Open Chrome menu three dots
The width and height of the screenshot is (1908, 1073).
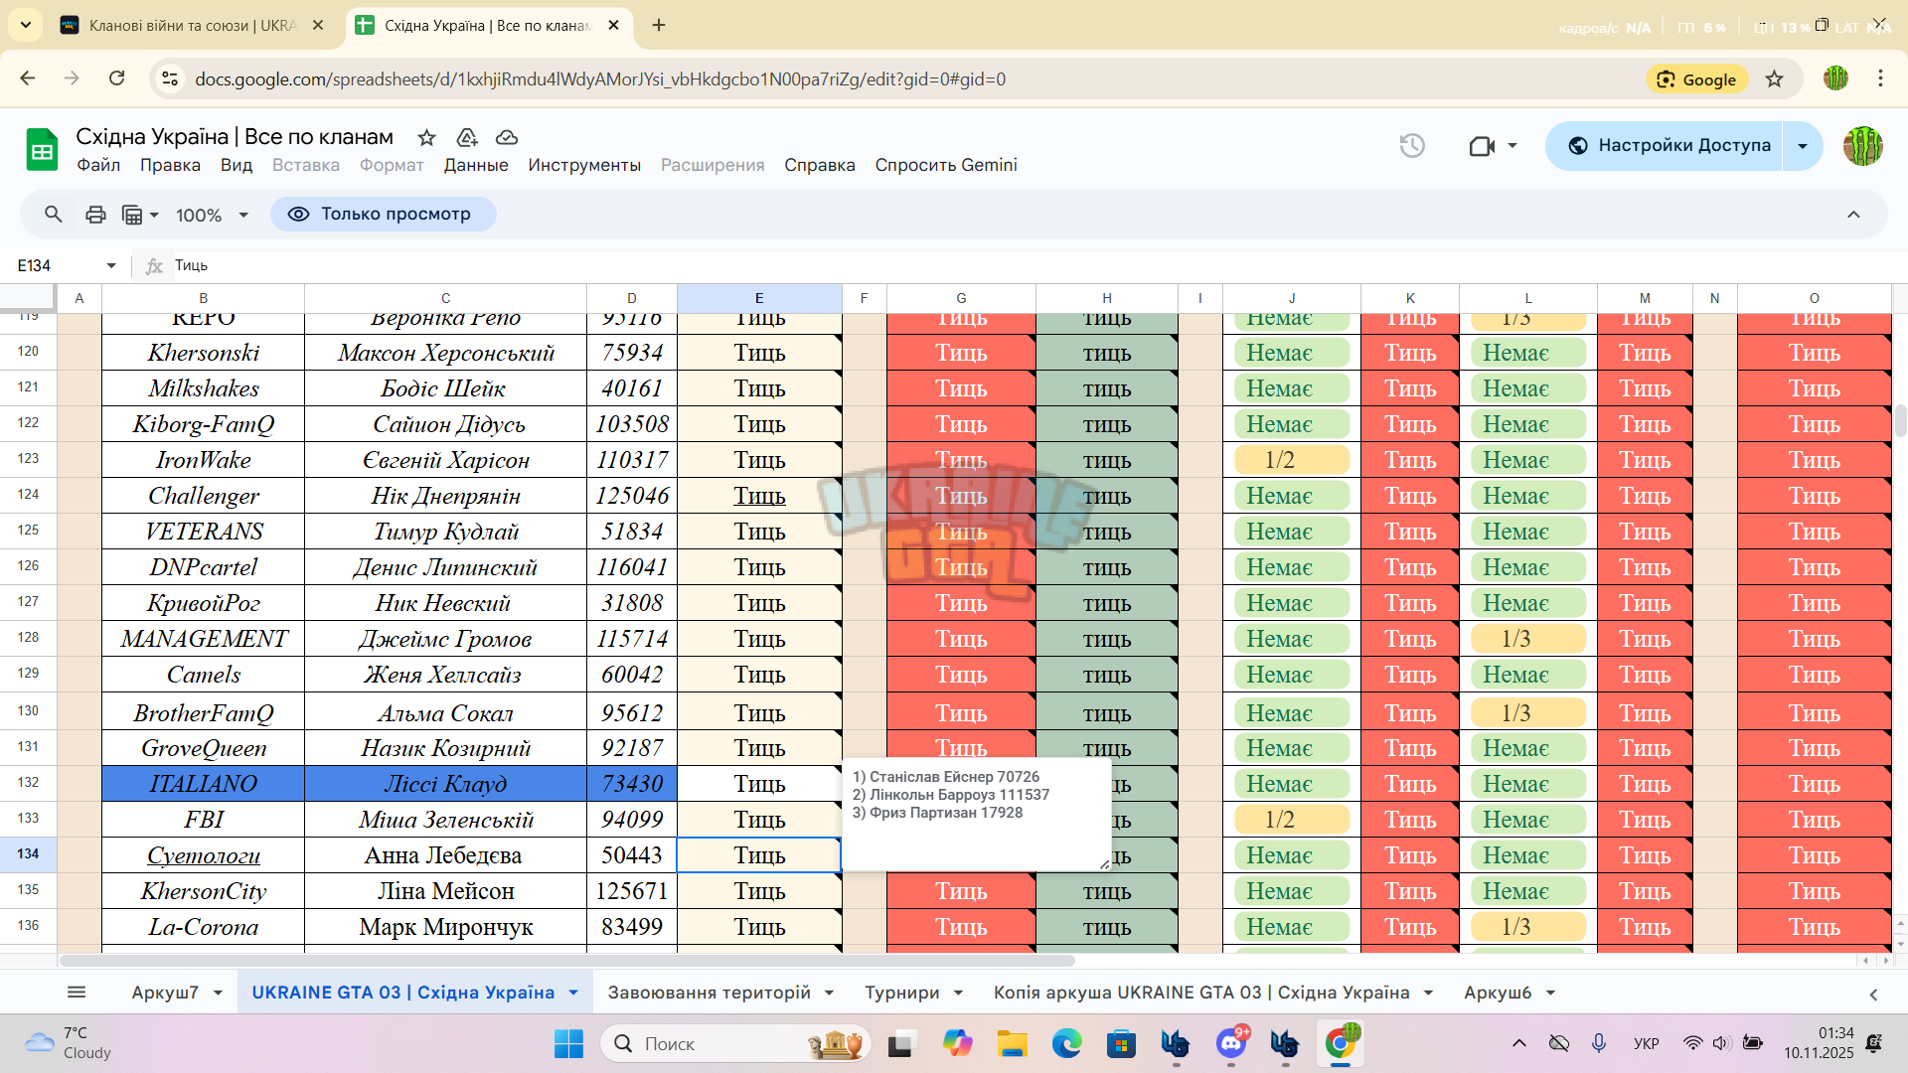tap(1880, 78)
